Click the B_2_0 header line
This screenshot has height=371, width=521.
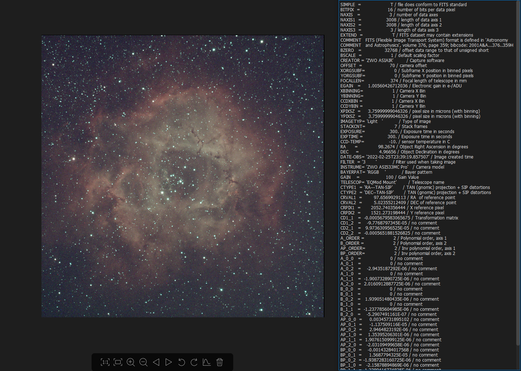(x=388, y=314)
